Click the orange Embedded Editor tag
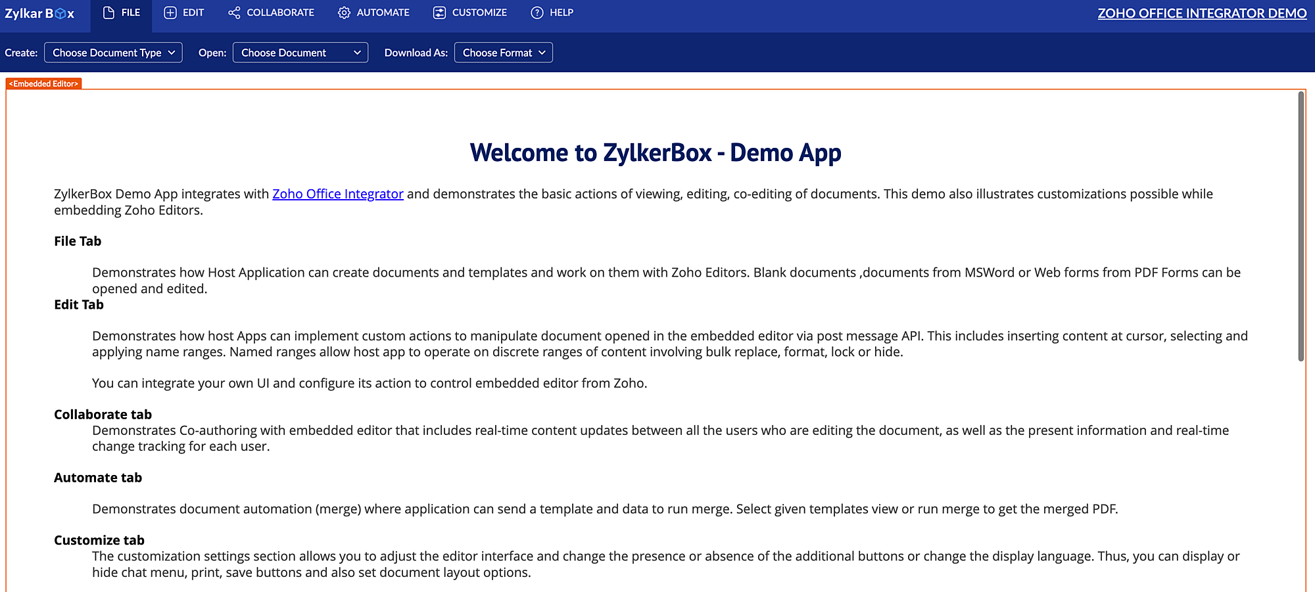This screenshot has width=1315, height=592. click(44, 84)
